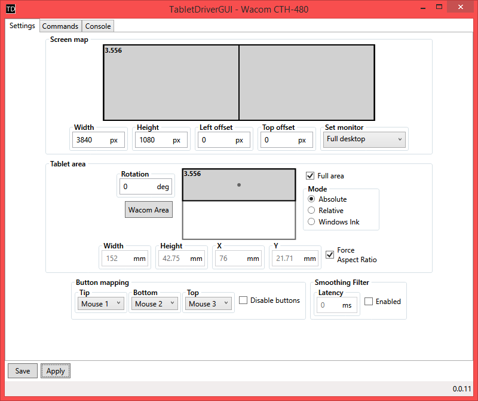The width and height of the screenshot is (478, 401).
Task: Click the Top offset input field
Action: pyautogui.click(x=287, y=140)
